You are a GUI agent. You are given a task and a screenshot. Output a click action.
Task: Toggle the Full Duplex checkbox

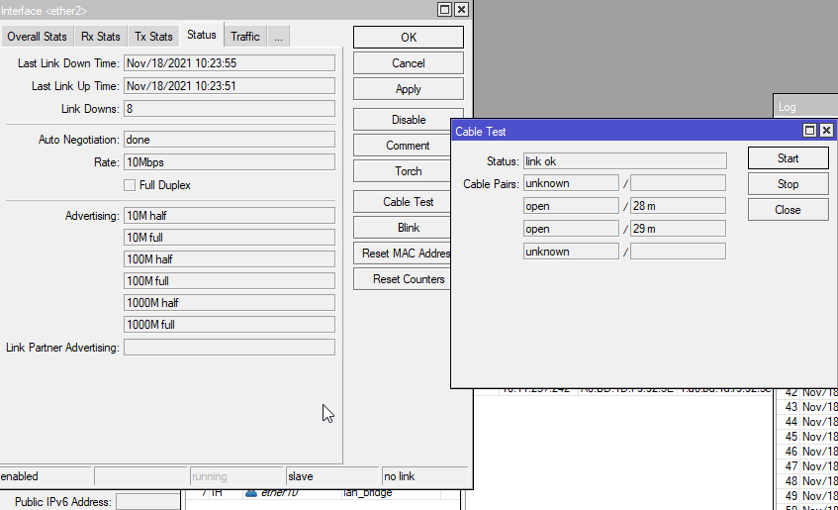(x=130, y=185)
